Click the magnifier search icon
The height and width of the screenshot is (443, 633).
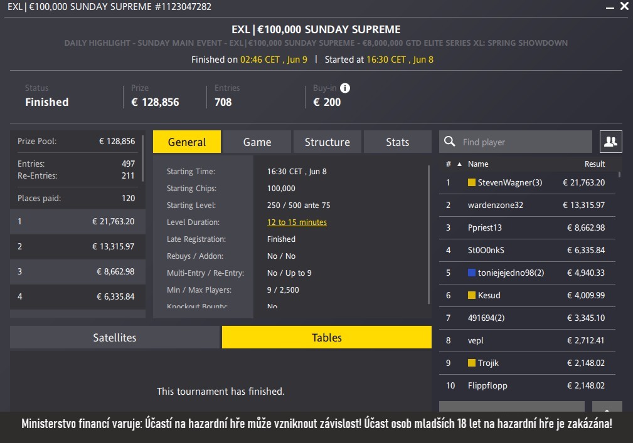449,142
